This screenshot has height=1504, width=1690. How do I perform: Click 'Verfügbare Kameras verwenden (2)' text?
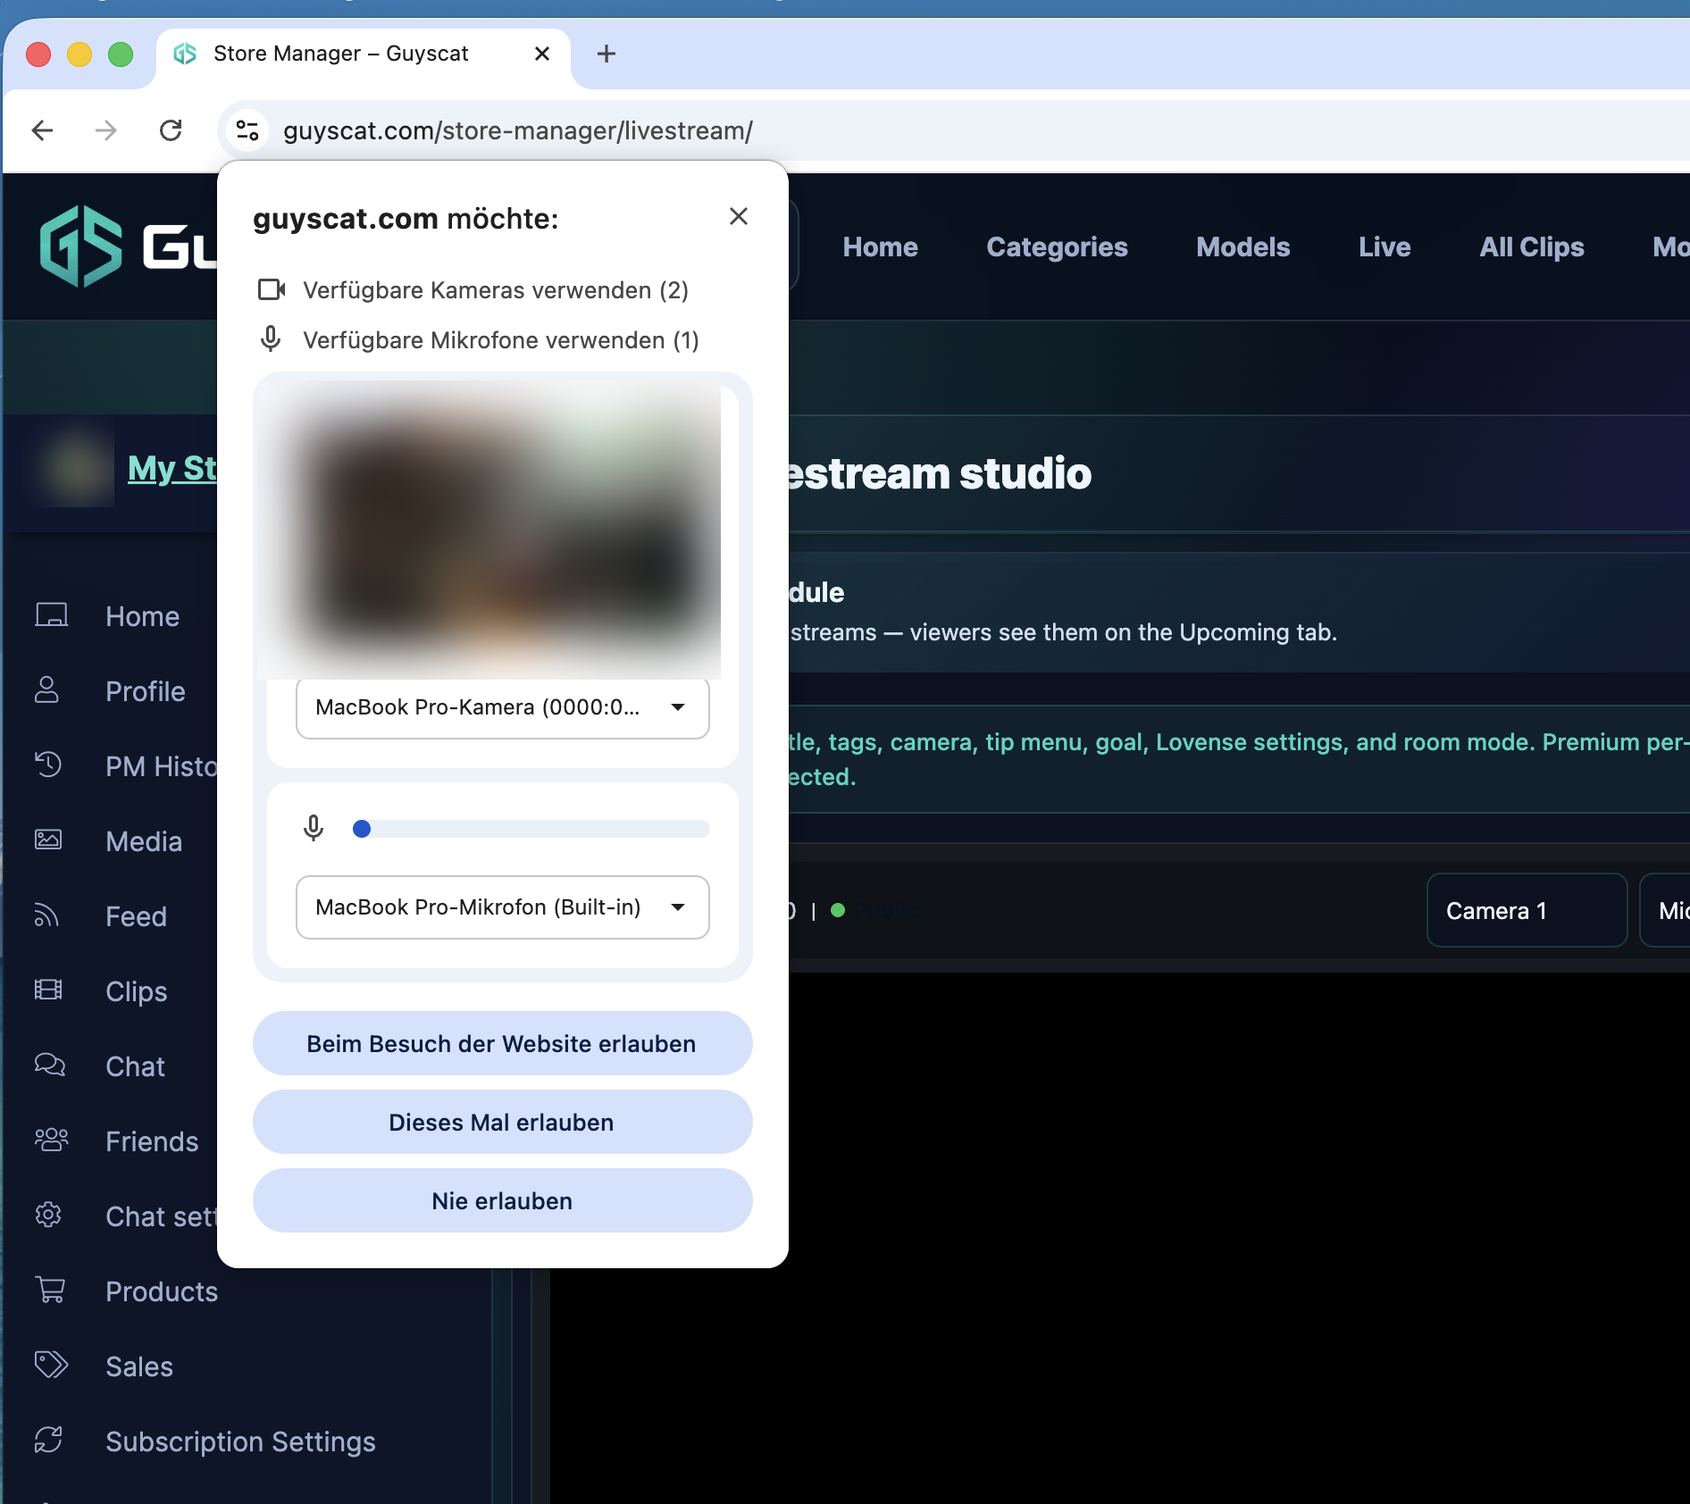click(496, 290)
